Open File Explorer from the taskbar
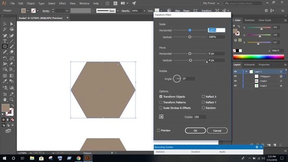Screen dimensions: 288x162 click(32, 158)
